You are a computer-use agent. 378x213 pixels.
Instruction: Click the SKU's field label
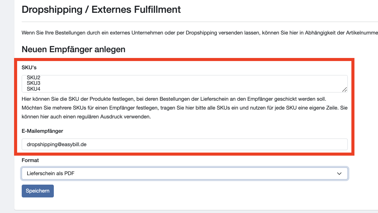[29, 67]
